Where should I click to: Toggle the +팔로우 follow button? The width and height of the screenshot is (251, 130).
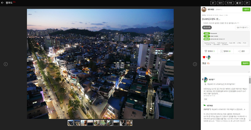[x=246, y=9]
